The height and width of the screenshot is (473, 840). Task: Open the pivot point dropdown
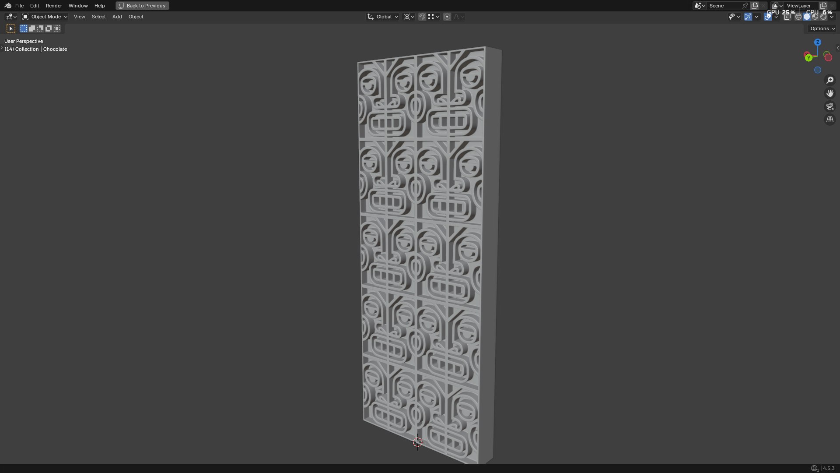coord(409,17)
